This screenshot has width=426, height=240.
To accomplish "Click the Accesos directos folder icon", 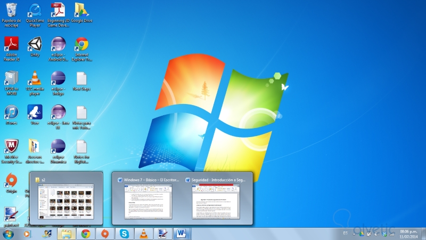I will (35, 151).
